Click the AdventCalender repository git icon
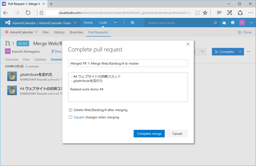Screen dimensions: 256x166 tap(7, 32)
